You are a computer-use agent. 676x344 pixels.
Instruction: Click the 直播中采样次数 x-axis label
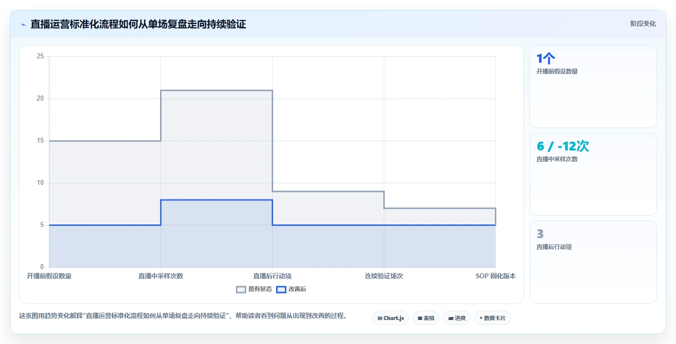161,276
